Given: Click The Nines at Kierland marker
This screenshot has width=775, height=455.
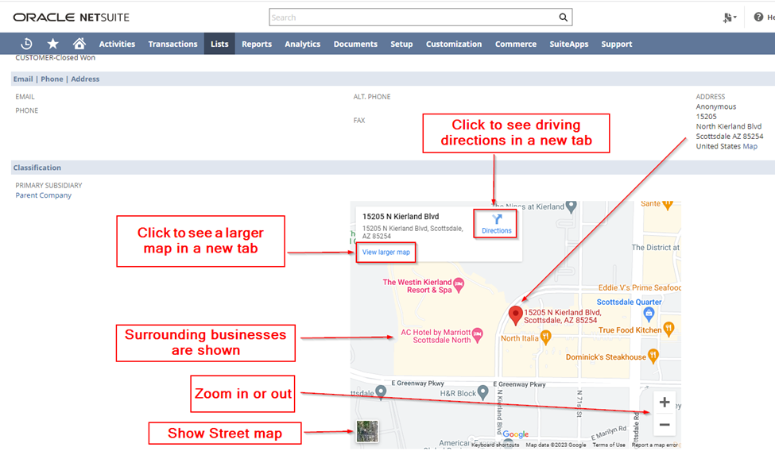Looking at the screenshot, I should click(572, 206).
